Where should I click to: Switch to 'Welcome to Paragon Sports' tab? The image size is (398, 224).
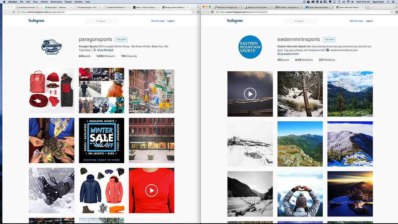[x=229, y=7]
